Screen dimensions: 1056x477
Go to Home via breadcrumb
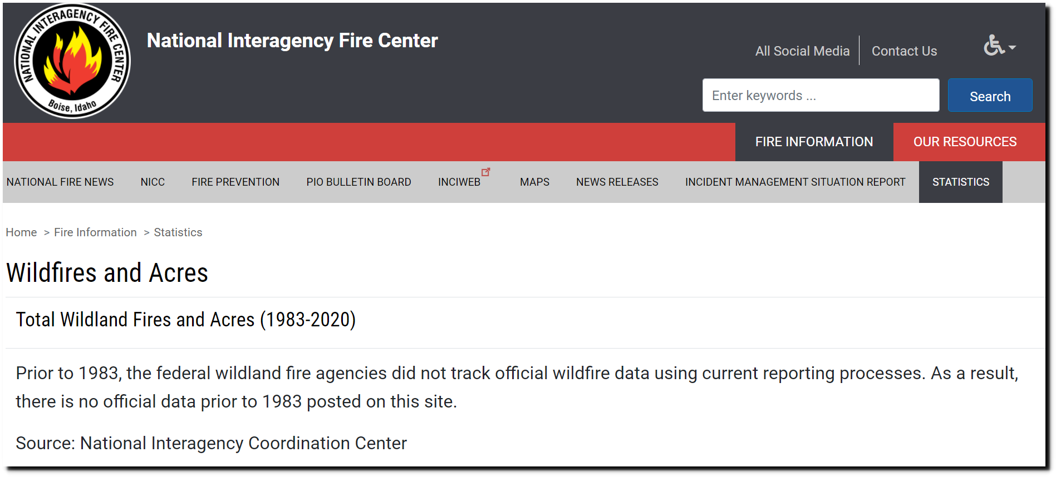(21, 232)
